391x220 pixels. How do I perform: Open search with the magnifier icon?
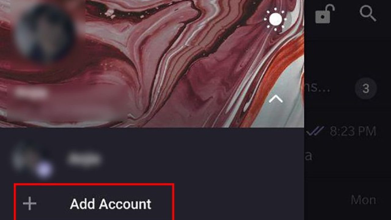367,13
